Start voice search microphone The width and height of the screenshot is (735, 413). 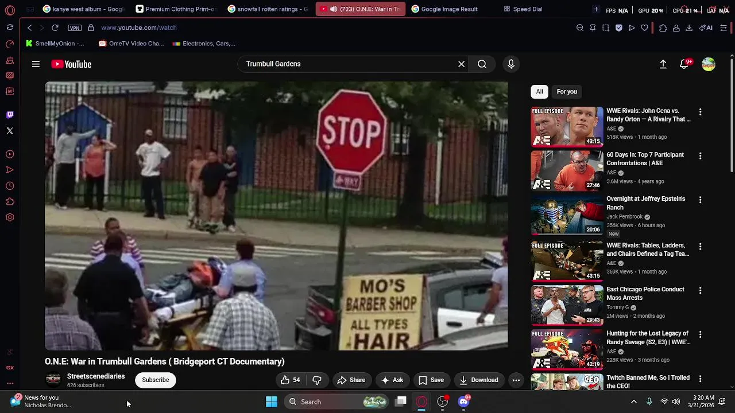[511, 64]
